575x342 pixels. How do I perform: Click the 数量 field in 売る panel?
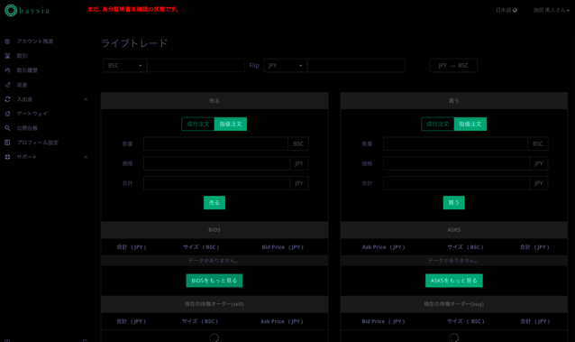[x=216, y=144]
